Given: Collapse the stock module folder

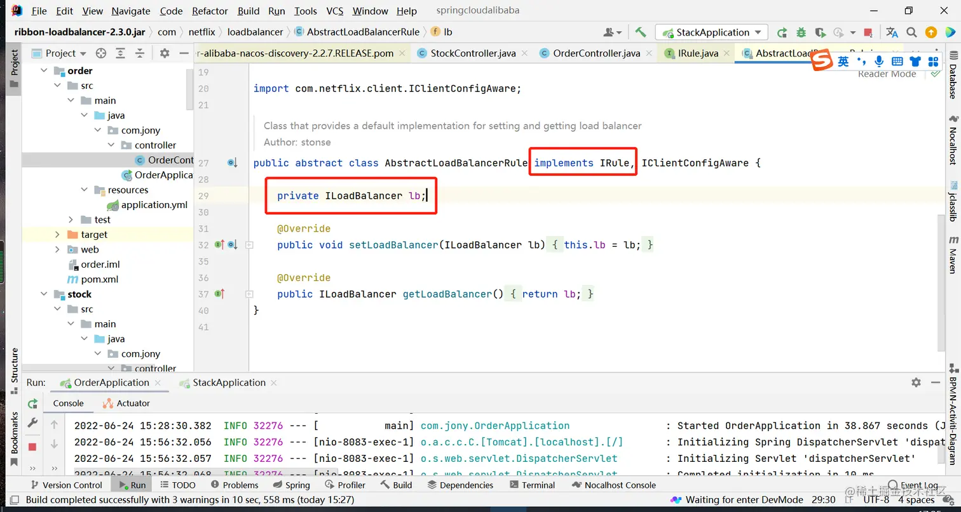Looking at the screenshot, I should [x=44, y=294].
